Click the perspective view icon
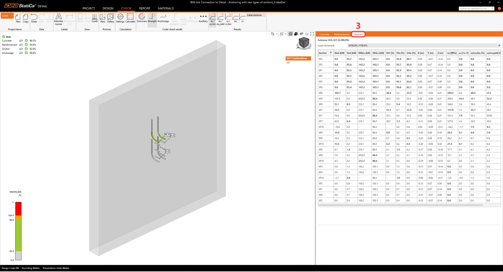 (x=301, y=34)
